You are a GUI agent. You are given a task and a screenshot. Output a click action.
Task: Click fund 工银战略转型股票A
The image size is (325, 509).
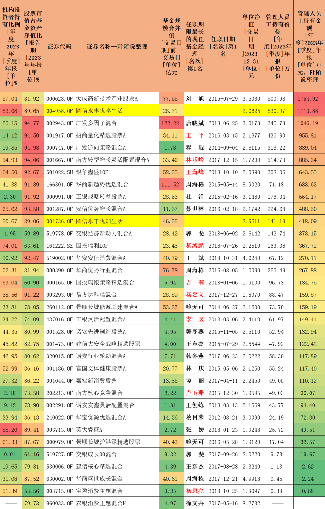click(x=101, y=197)
